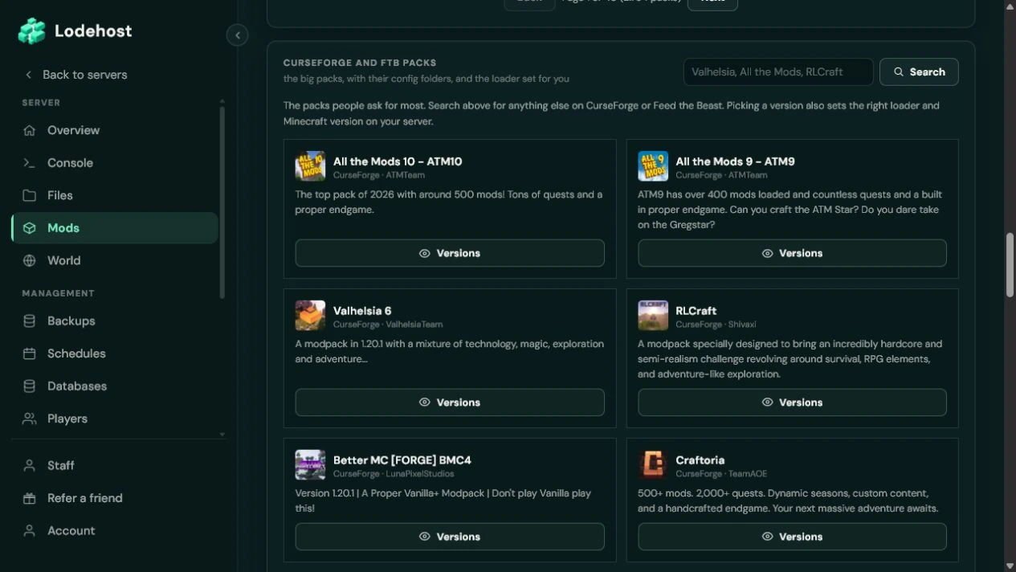Click the RLCraft pack thumbnail
The width and height of the screenshot is (1016, 572).
pos(653,316)
